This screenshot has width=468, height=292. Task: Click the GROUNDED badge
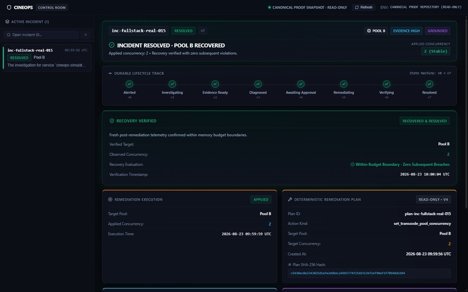(437, 31)
